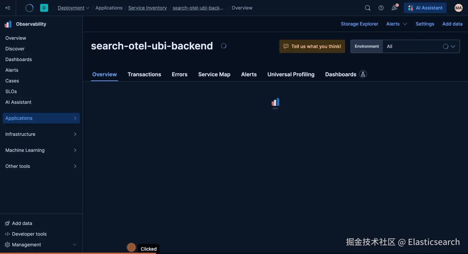
Task: Open the Alerts dropdown in the header bar
Action: (396, 24)
